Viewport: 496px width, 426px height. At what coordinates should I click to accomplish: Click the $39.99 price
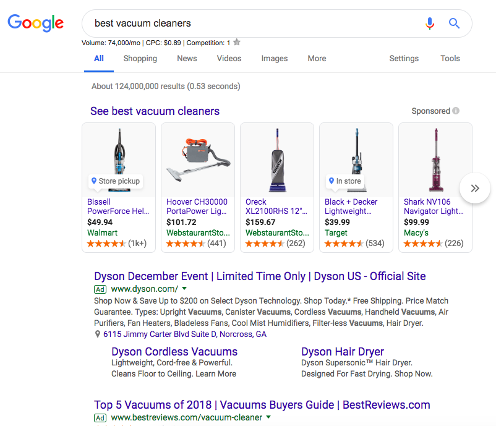coord(337,223)
